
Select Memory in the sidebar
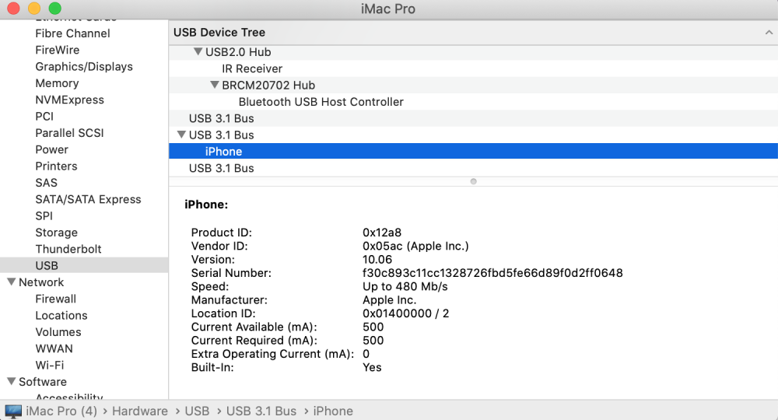(57, 83)
